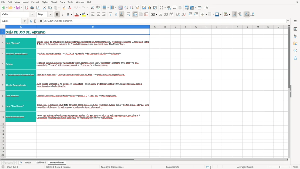This screenshot has height=169, width=300.
Task: Click the Copy icon
Action: [x=50, y=8]
